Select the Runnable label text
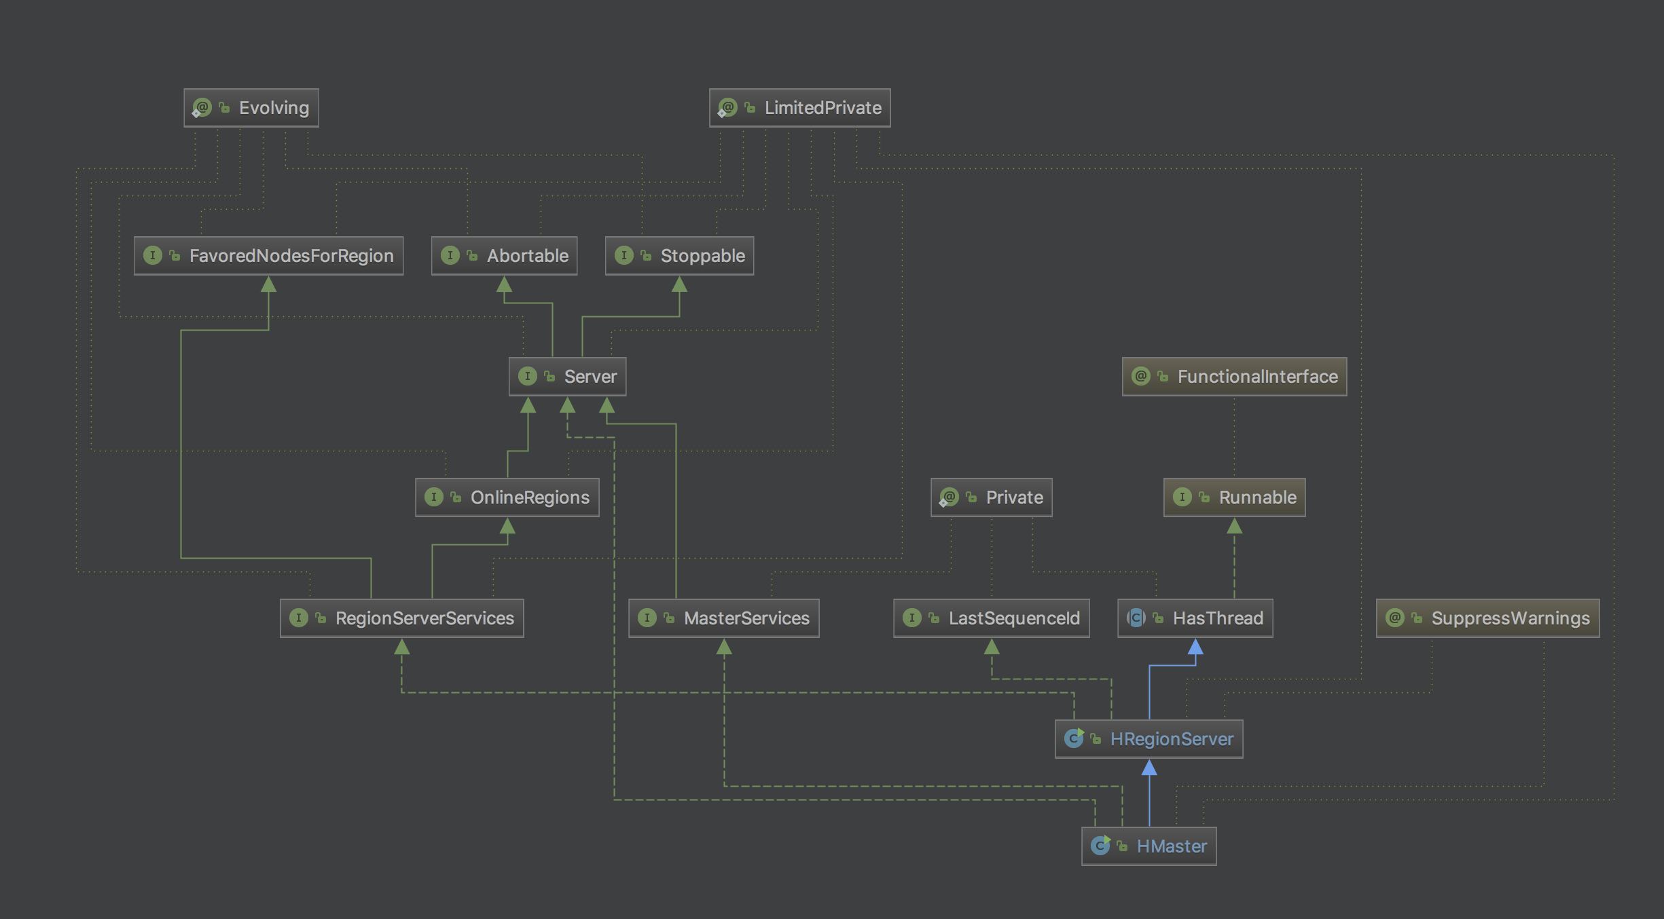 (1258, 498)
